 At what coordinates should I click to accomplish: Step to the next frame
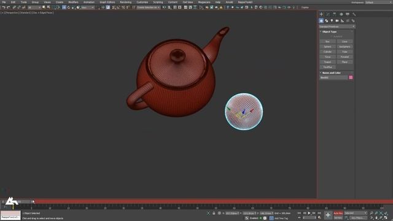point(314,213)
